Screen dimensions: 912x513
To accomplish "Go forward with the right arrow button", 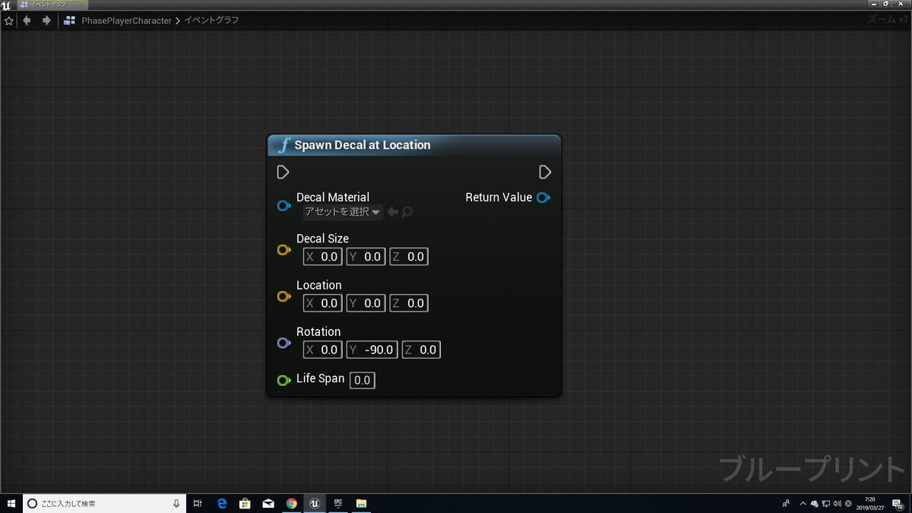I will click(x=46, y=21).
